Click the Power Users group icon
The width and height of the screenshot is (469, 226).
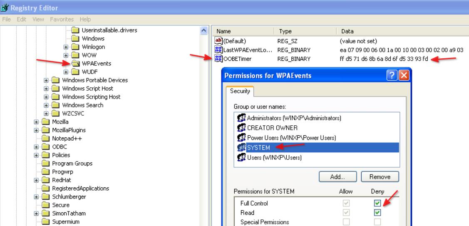pyautogui.click(x=241, y=138)
